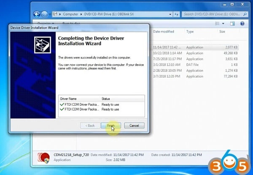This screenshot has width=253, height=175.
Task: Click the Change your view icon
Action: click(217, 24)
